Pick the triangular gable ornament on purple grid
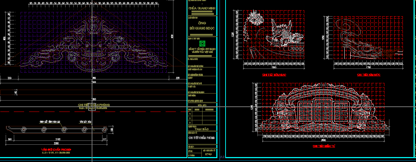The height and width of the screenshot is (162, 416). point(93,43)
